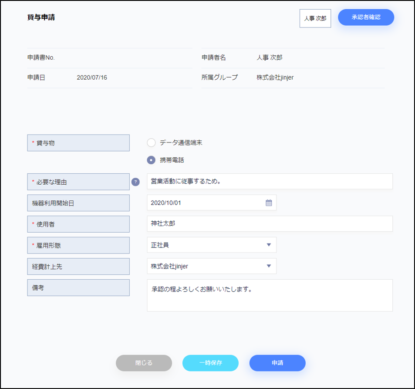Screen dimensions: 415x389
Task: Click the 閉じる close button
Action: pos(144,363)
